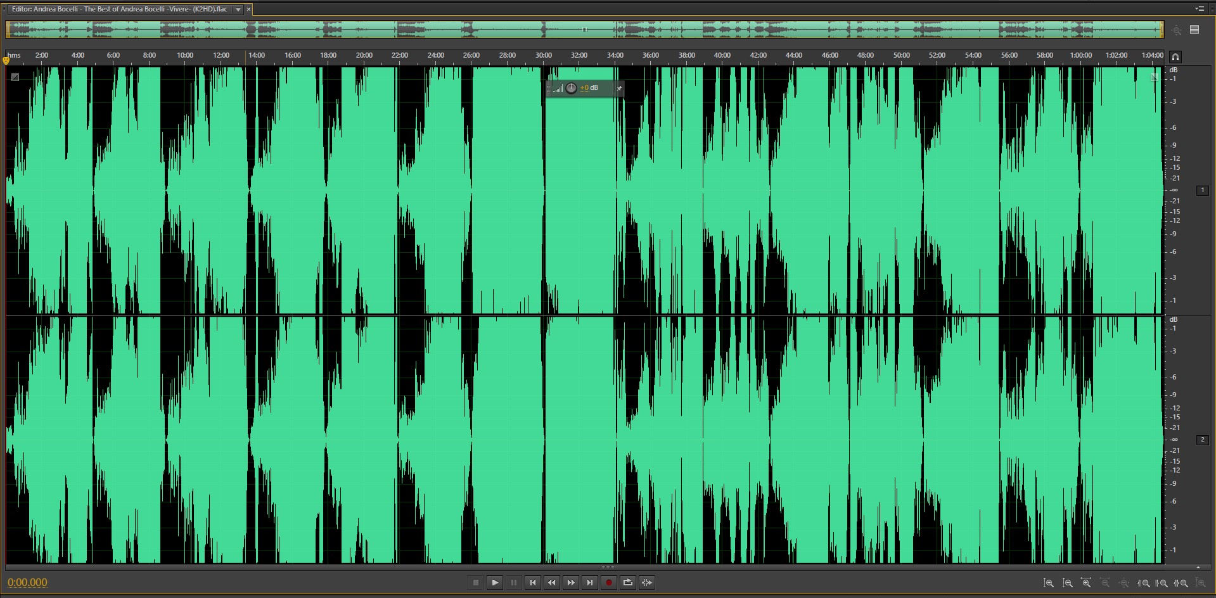
Task: Click the Fast Forward button
Action: click(x=571, y=583)
